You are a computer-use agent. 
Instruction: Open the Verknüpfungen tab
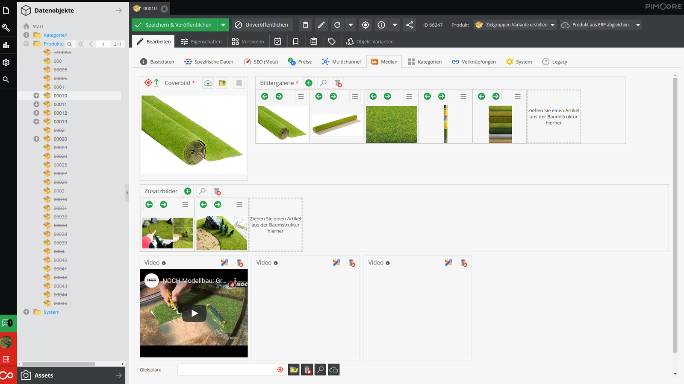coord(474,61)
